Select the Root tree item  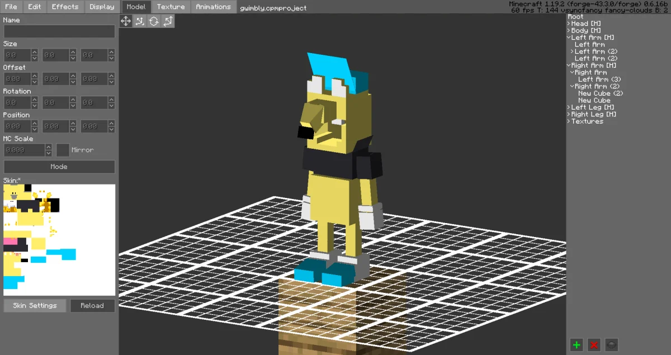tap(575, 17)
